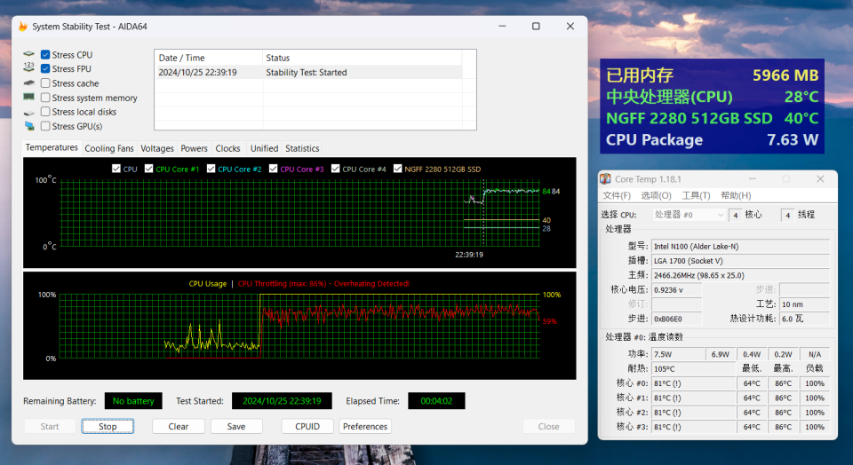Click the Core Temp app icon in title bar

(x=605, y=178)
